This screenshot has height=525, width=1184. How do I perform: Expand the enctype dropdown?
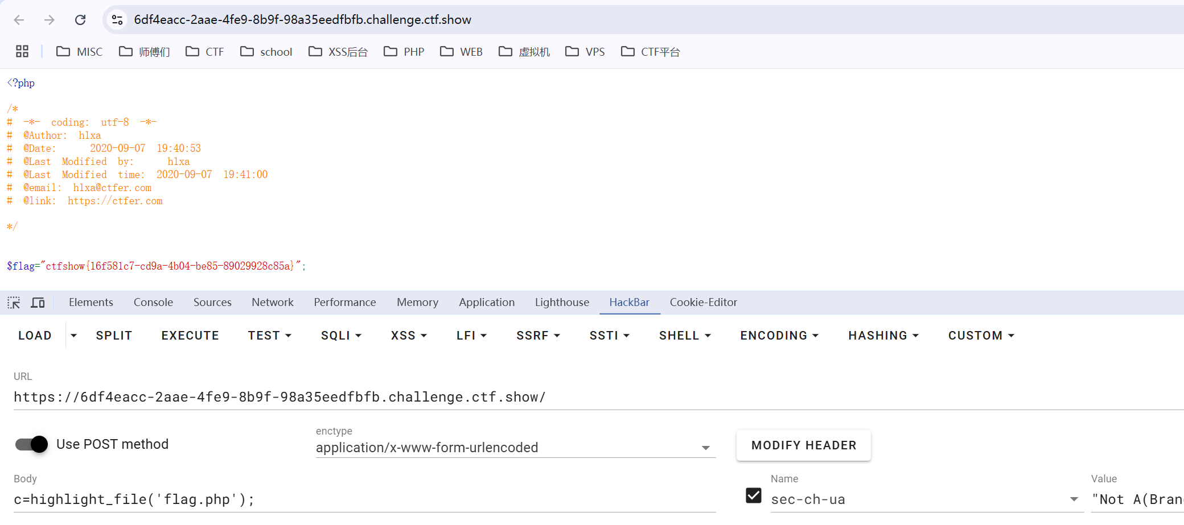pyautogui.click(x=705, y=448)
